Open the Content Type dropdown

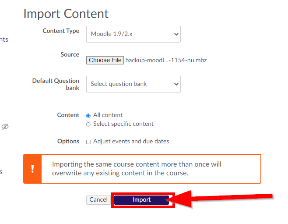(x=133, y=34)
